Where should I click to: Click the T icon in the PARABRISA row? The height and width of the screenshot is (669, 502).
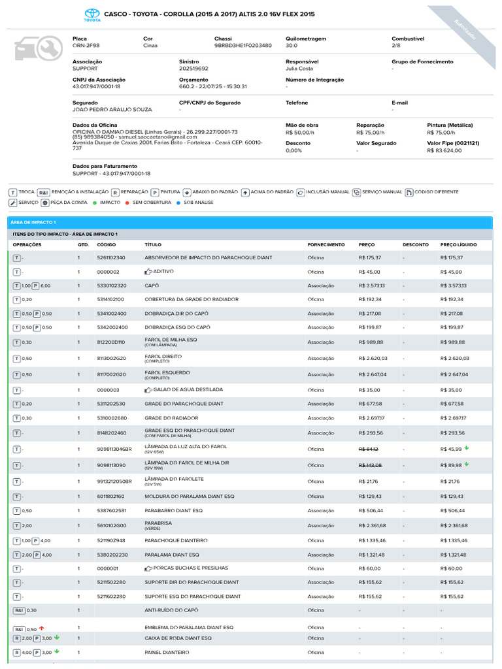(16, 526)
